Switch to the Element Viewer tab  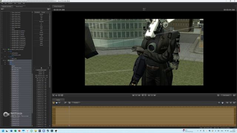[x=19, y=7]
